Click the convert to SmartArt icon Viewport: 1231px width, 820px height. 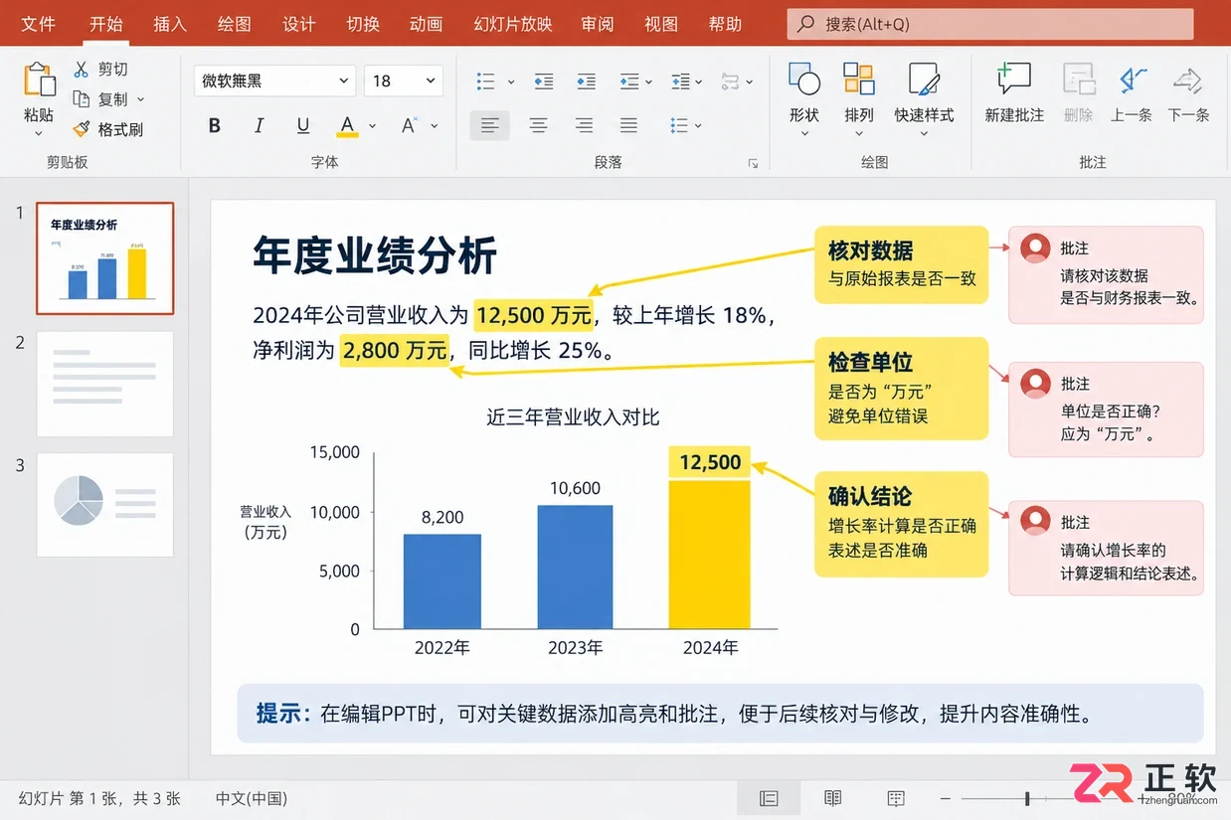coord(730,82)
